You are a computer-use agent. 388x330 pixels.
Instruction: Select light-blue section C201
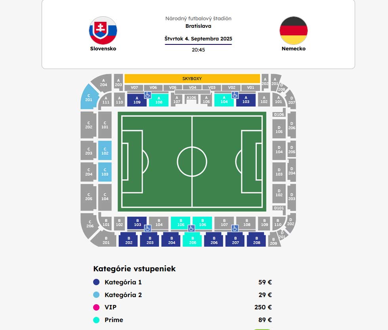tap(88, 97)
